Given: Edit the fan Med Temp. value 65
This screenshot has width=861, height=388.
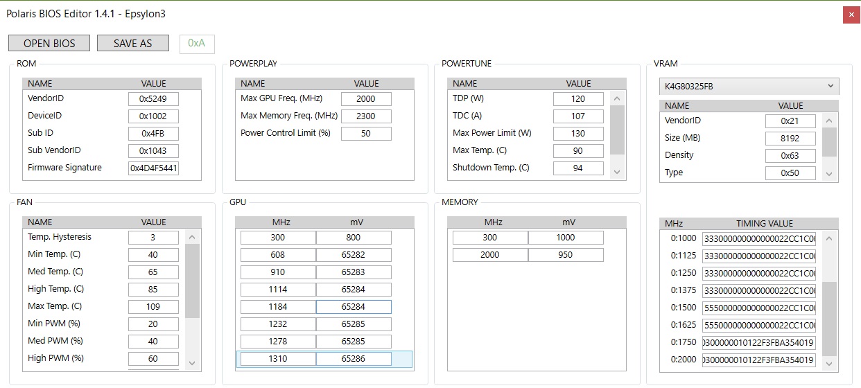Looking at the screenshot, I should [153, 272].
